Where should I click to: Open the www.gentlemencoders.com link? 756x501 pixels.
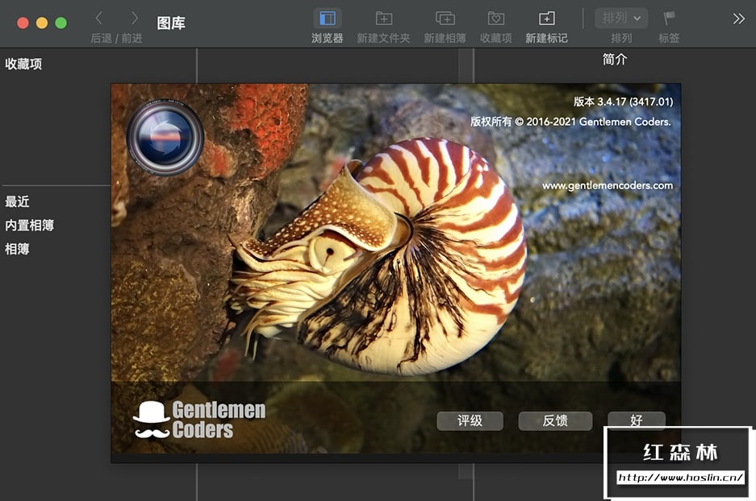[607, 185]
